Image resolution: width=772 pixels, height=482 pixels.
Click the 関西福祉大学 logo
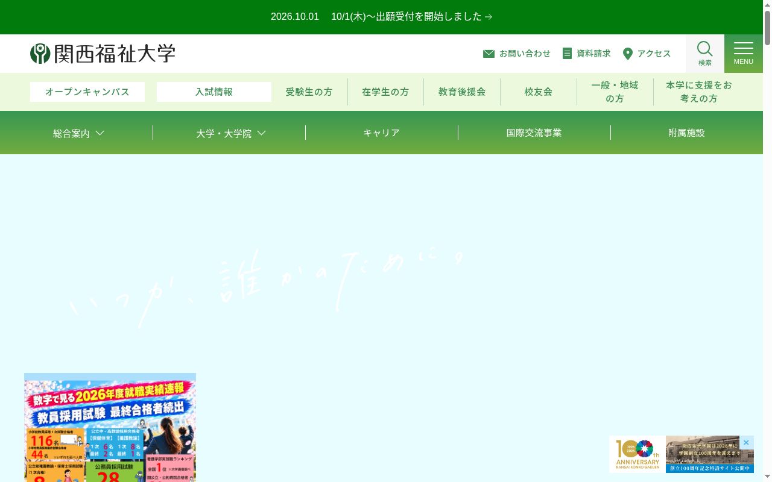point(103,54)
